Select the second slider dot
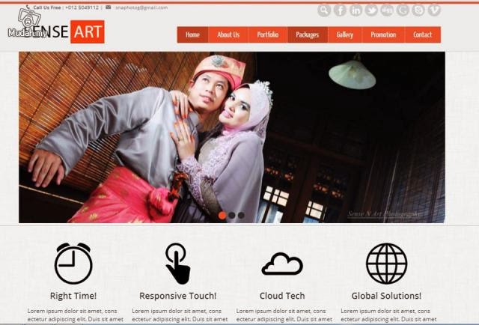This screenshot has width=479, height=325. point(232,215)
